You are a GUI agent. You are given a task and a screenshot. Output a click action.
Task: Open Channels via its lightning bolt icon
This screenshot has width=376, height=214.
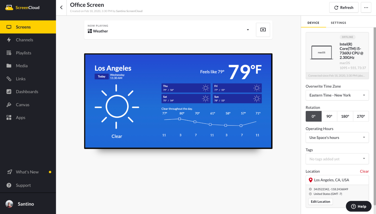click(9, 40)
